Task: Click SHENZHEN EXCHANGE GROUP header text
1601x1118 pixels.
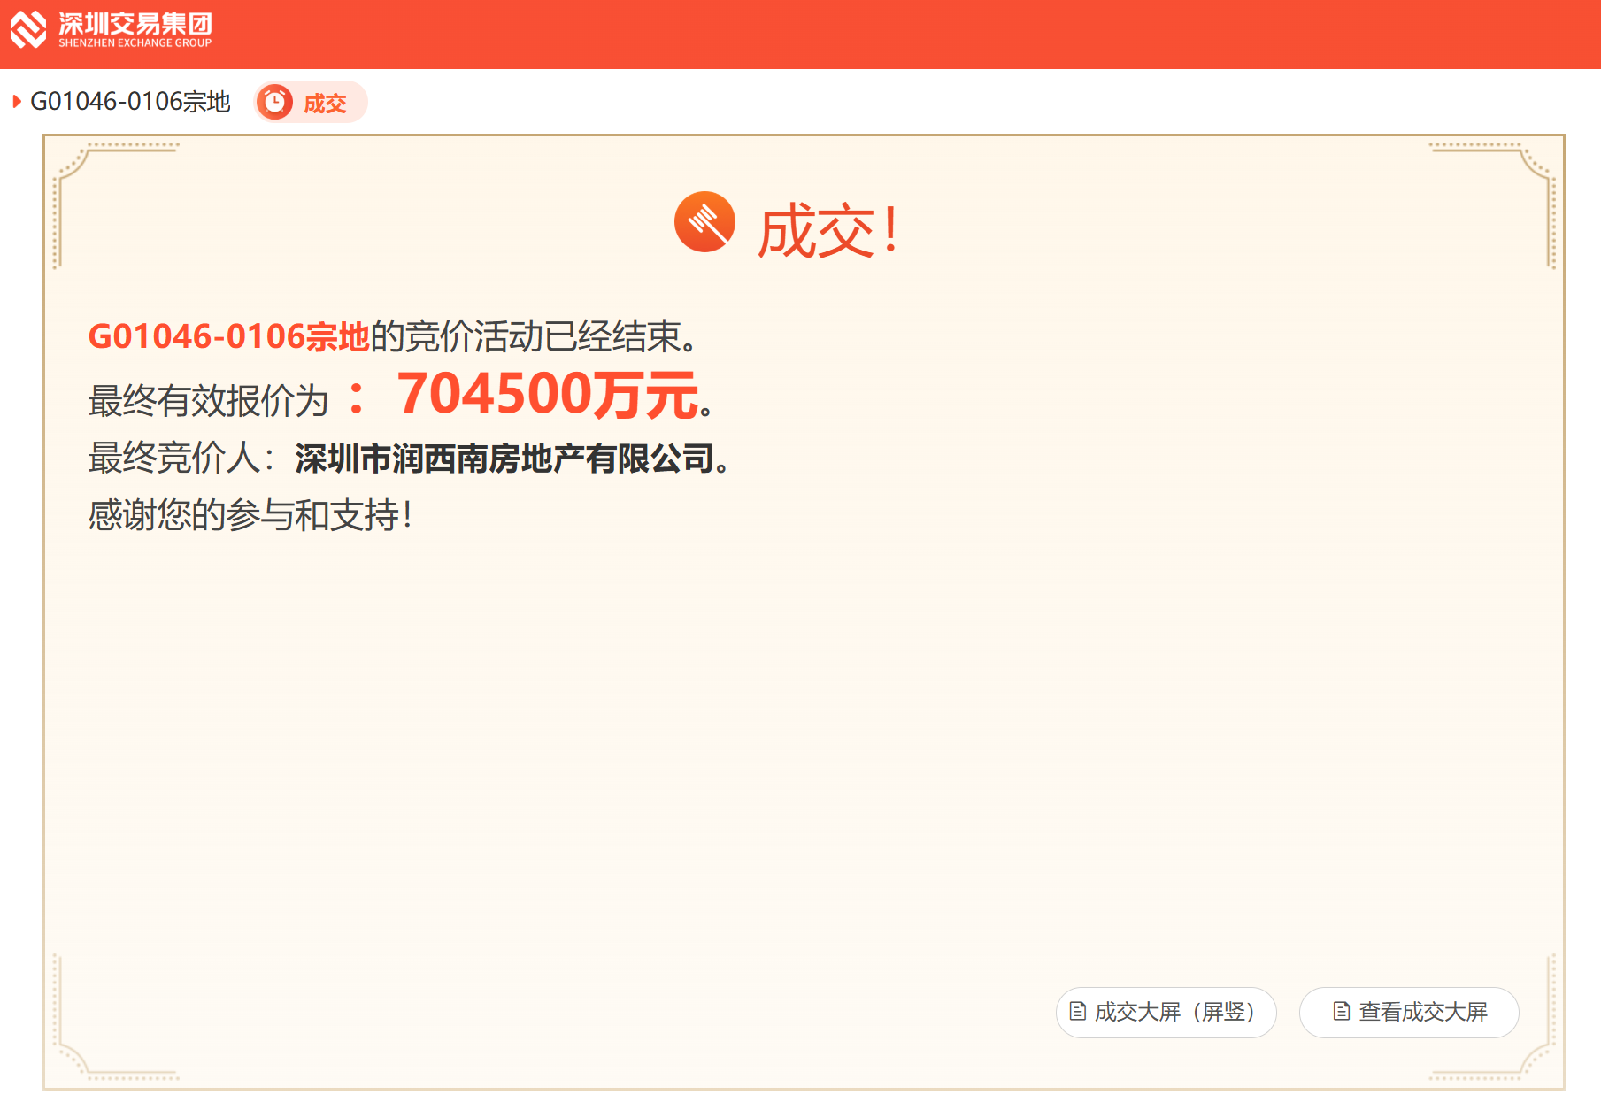Action: click(x=135, y=42)
